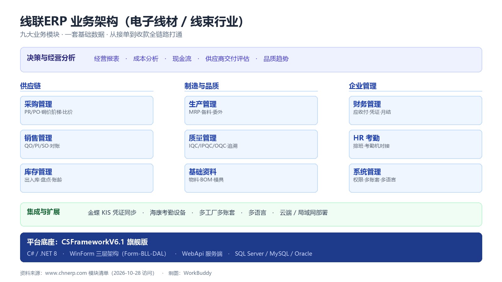Click the HR 考勤 module title
Viewport: 502px width, 282px height.
(366, 138)
